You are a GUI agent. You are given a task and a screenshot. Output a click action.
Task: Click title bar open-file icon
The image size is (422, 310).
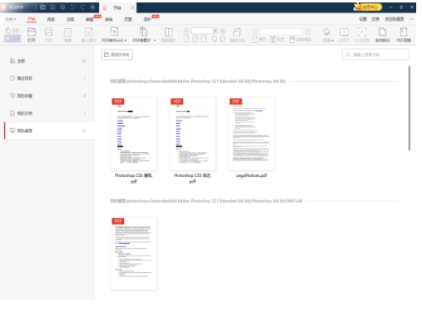tap(43, 7)
